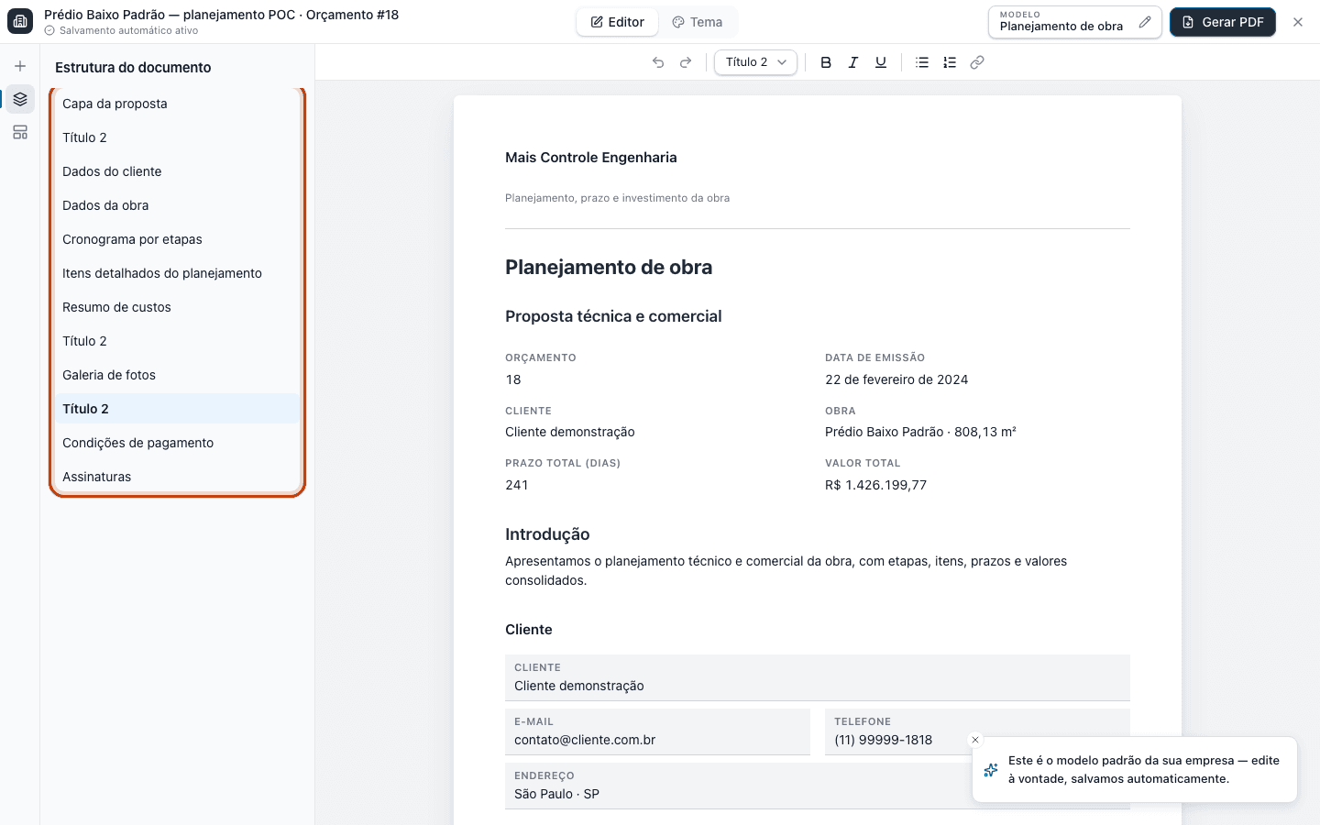
Task: Insert a numbered list
Action: click(950, 62)
